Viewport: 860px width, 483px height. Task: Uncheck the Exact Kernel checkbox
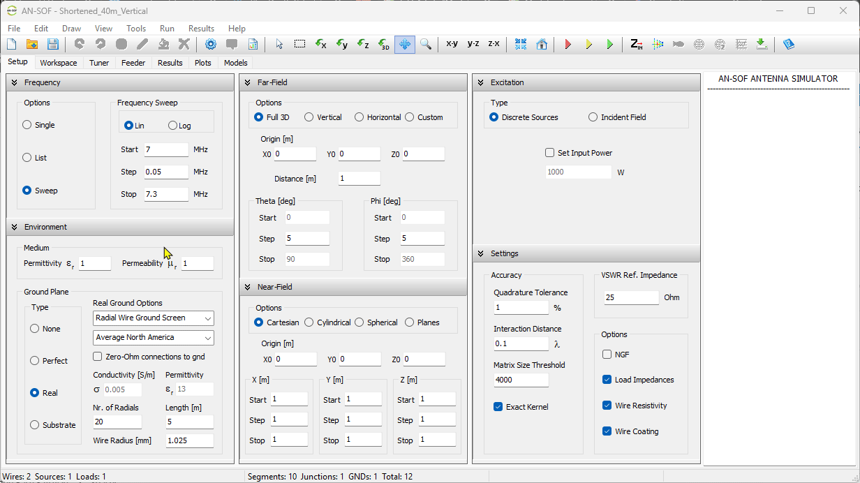pos(498,407)
